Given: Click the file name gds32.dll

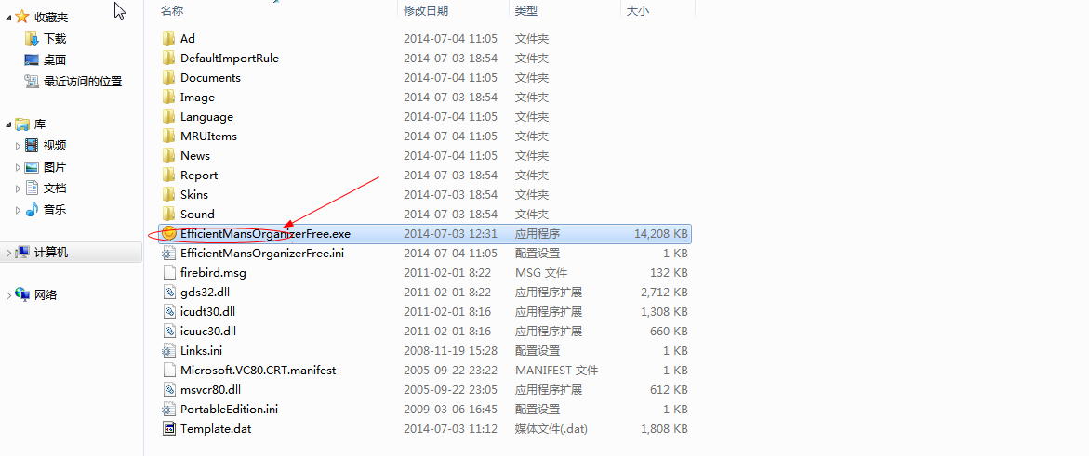Looking at the screenshot, I should point(205,293).
